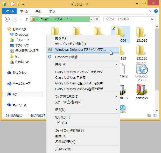Open プロパティ(R) from context menu
161x153 pixels.
pyautogui.click(x=83, y=149)
